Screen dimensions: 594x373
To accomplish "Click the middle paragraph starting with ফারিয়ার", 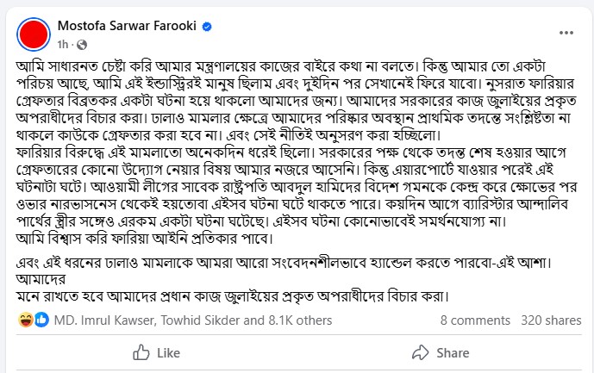I will (x=297, y=187).
